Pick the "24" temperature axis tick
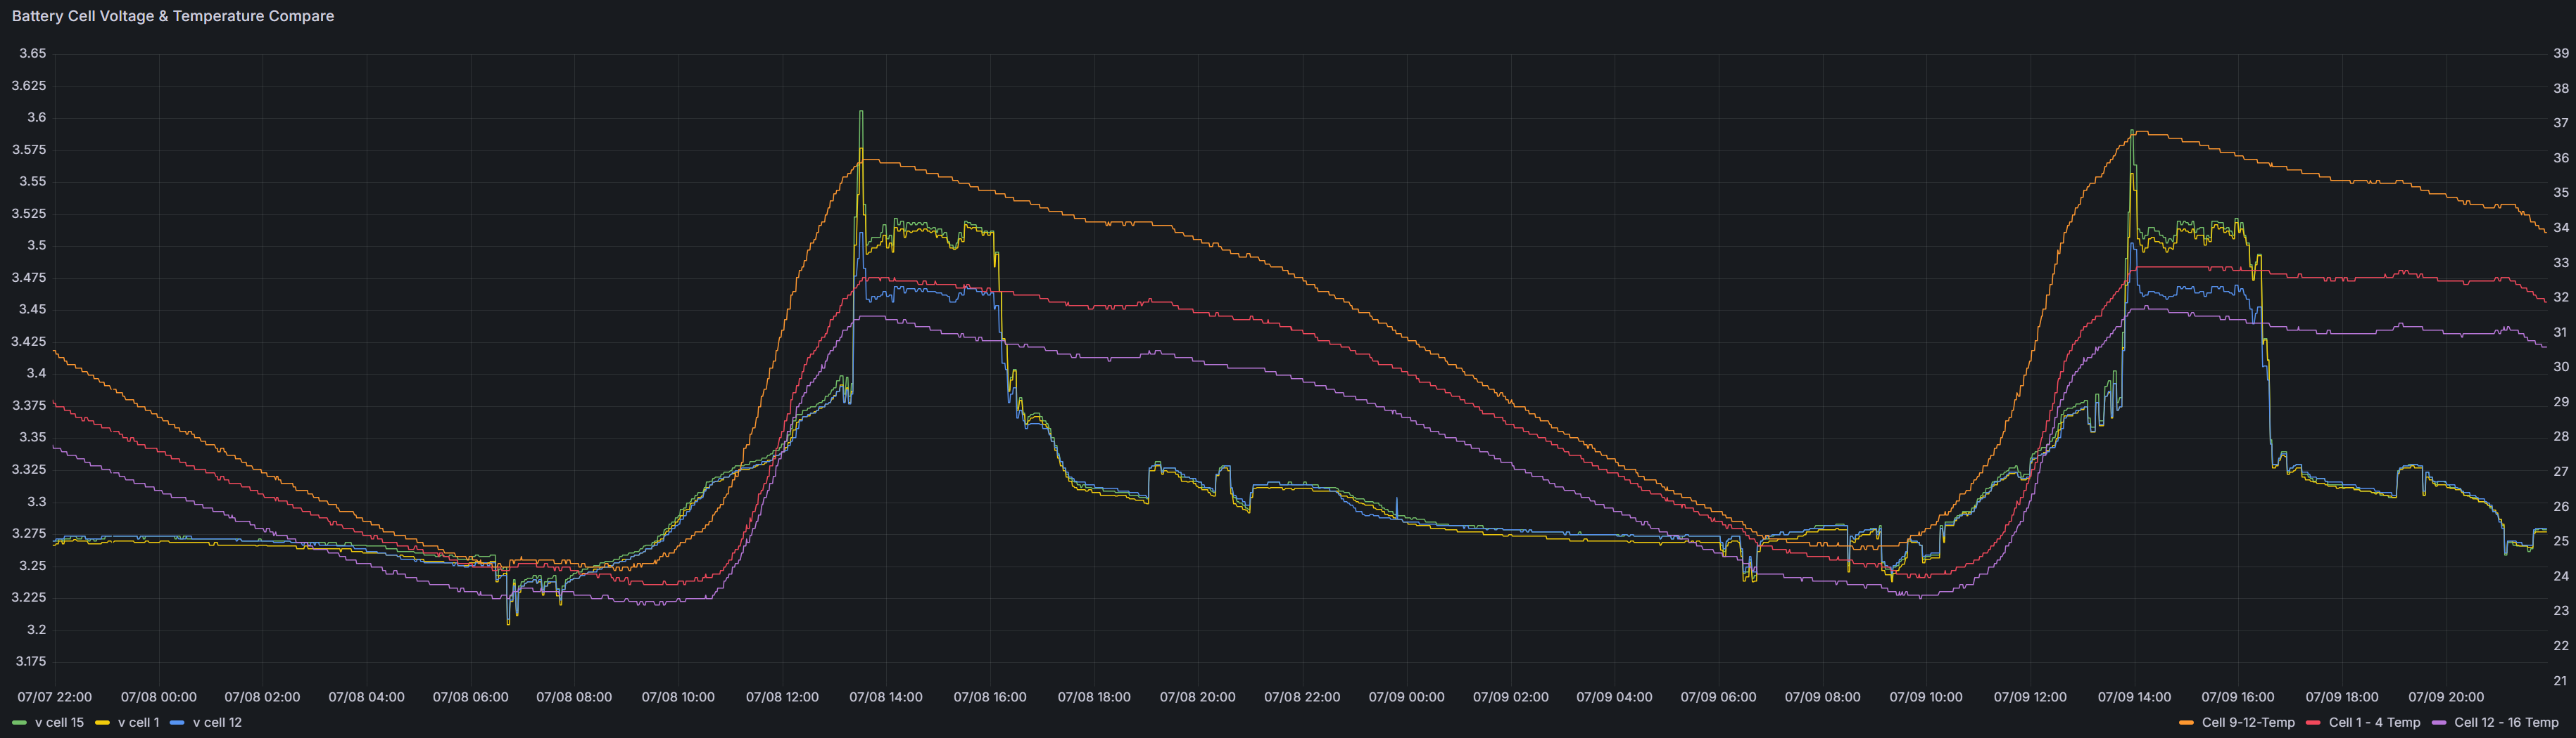 coord(2560,576)
